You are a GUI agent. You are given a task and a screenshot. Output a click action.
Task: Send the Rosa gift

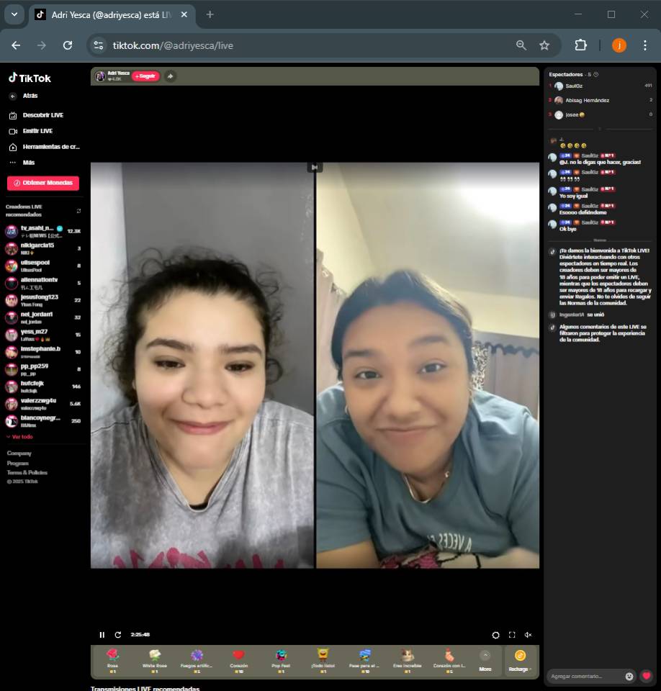[112, 659]
